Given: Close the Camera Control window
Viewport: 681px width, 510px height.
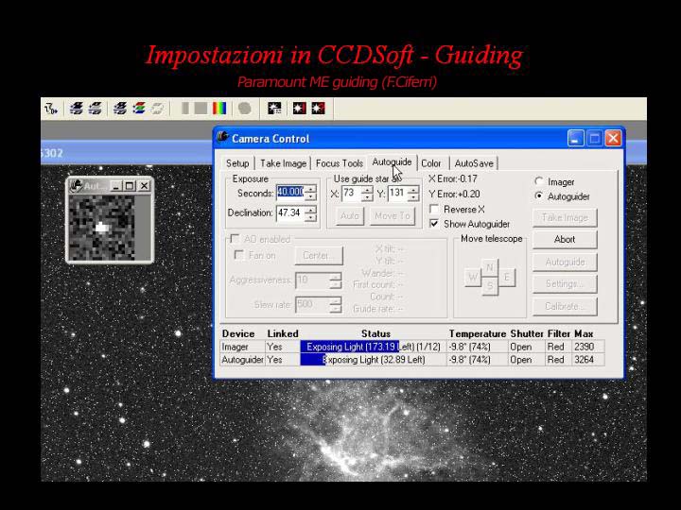Looking at the screenshot, I should (613, 138).
